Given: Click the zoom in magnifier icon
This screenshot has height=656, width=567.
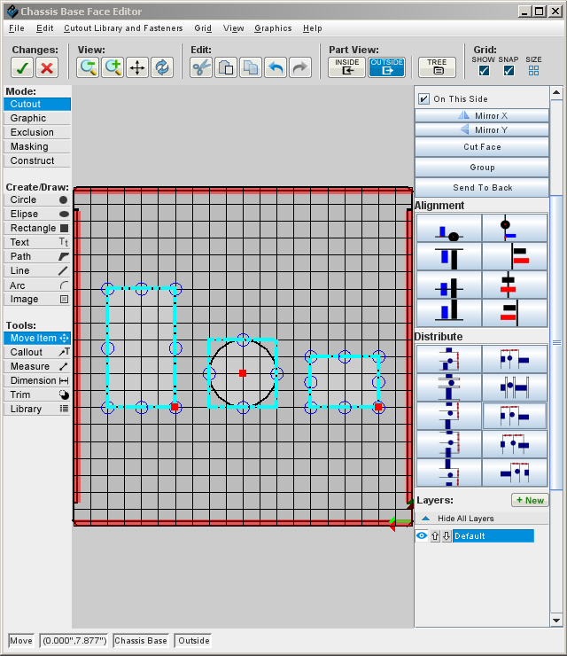Looking at the screenshot, I should [x=113, y=67].
